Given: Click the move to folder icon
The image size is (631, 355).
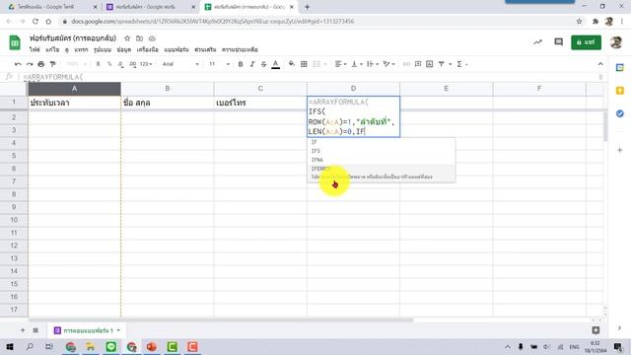Looking at the screenshot, I should (139, 38).
